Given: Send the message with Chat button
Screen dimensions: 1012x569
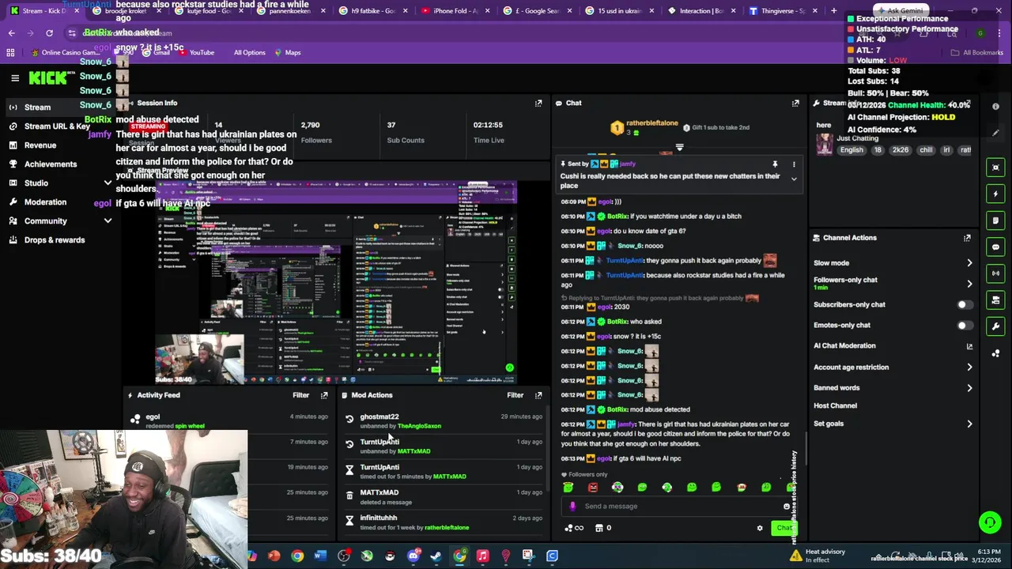Looking at the screenshot, I should click(x=784, y=529).
